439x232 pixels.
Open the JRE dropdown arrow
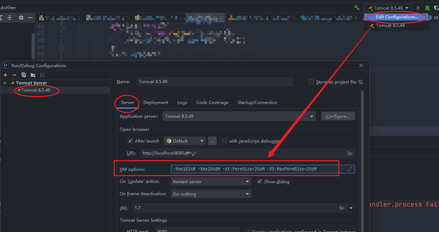coord(351,208)
